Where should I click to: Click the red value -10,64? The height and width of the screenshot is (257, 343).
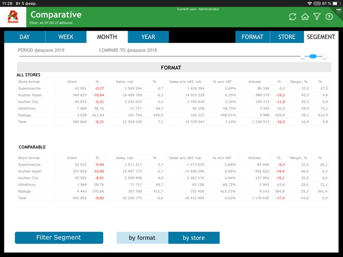[98, 95]
